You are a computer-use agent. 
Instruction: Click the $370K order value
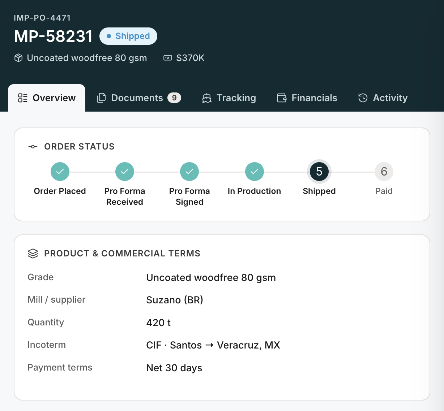(191, 58)
